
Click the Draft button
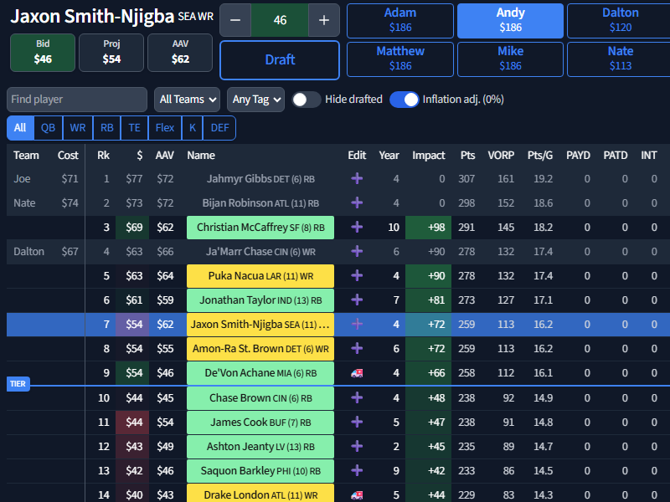(x=280, y=59)
